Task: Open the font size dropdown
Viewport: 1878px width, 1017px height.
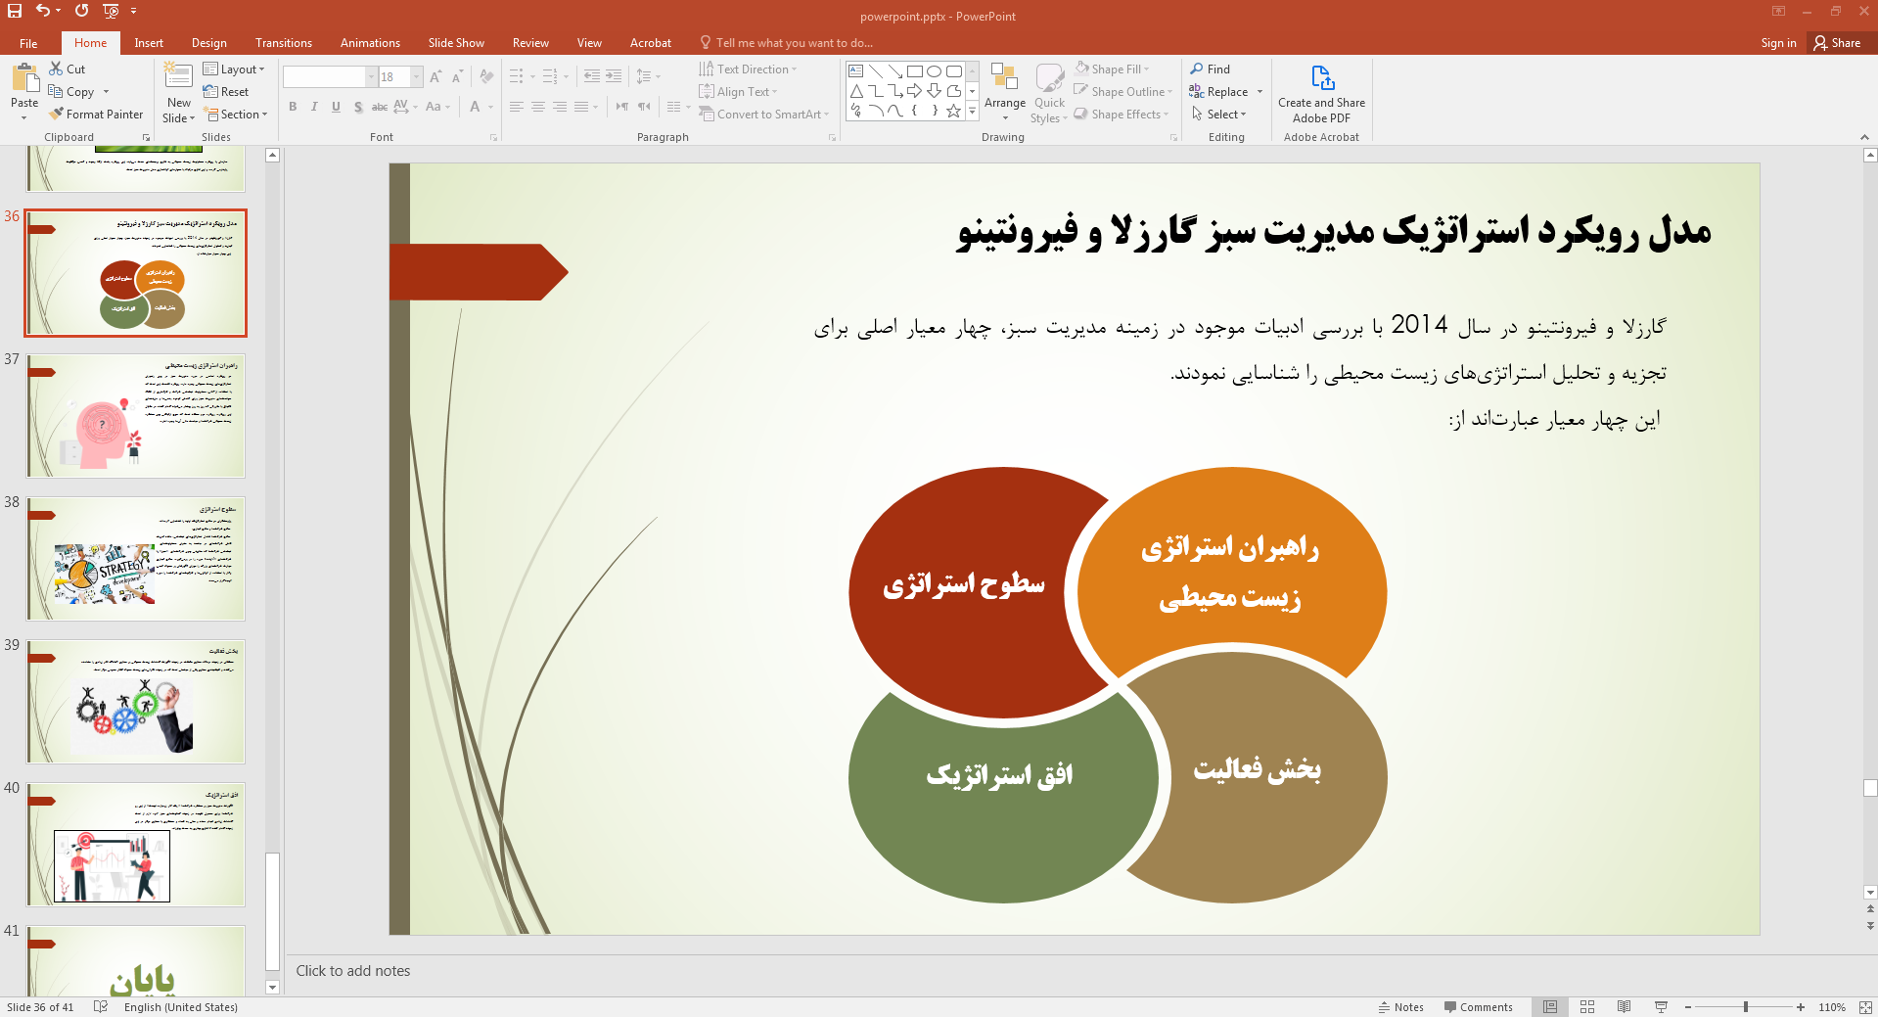Action: tap(417, 76)
